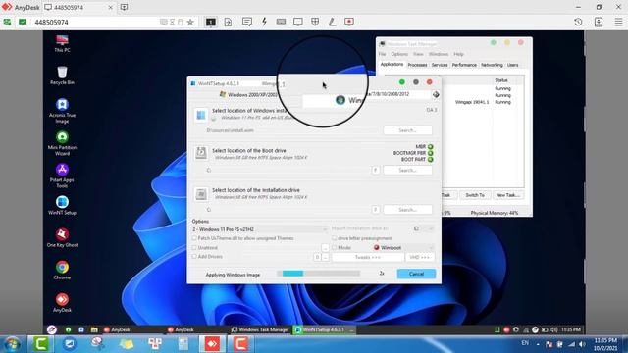Open a new AnyDesk session tab
The image size is (628, 353).
coord(125,7)
